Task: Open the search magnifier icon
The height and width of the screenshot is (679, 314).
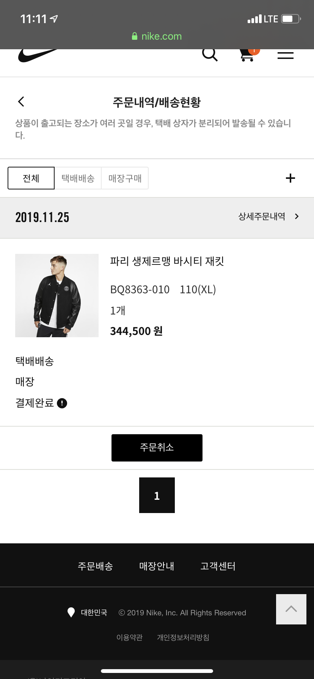Action: pyautogui.click(x=210, y=55)
